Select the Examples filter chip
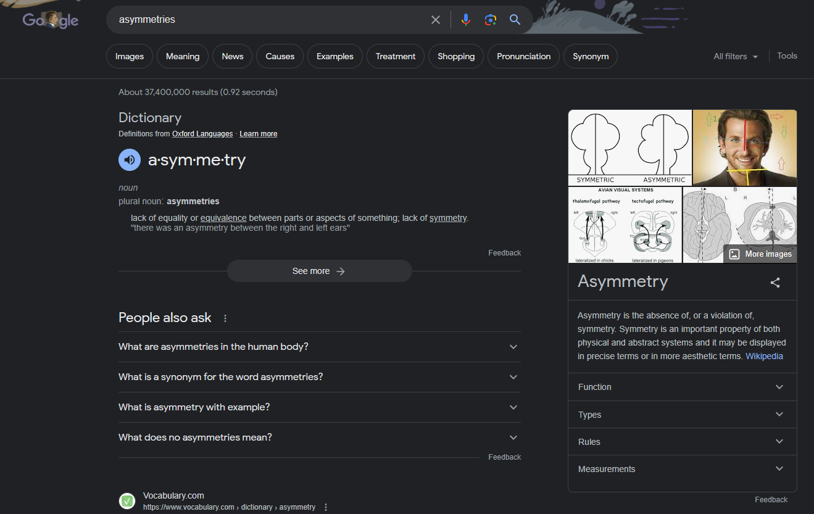Viewport: 814px width, 514px height. [335, 56]
